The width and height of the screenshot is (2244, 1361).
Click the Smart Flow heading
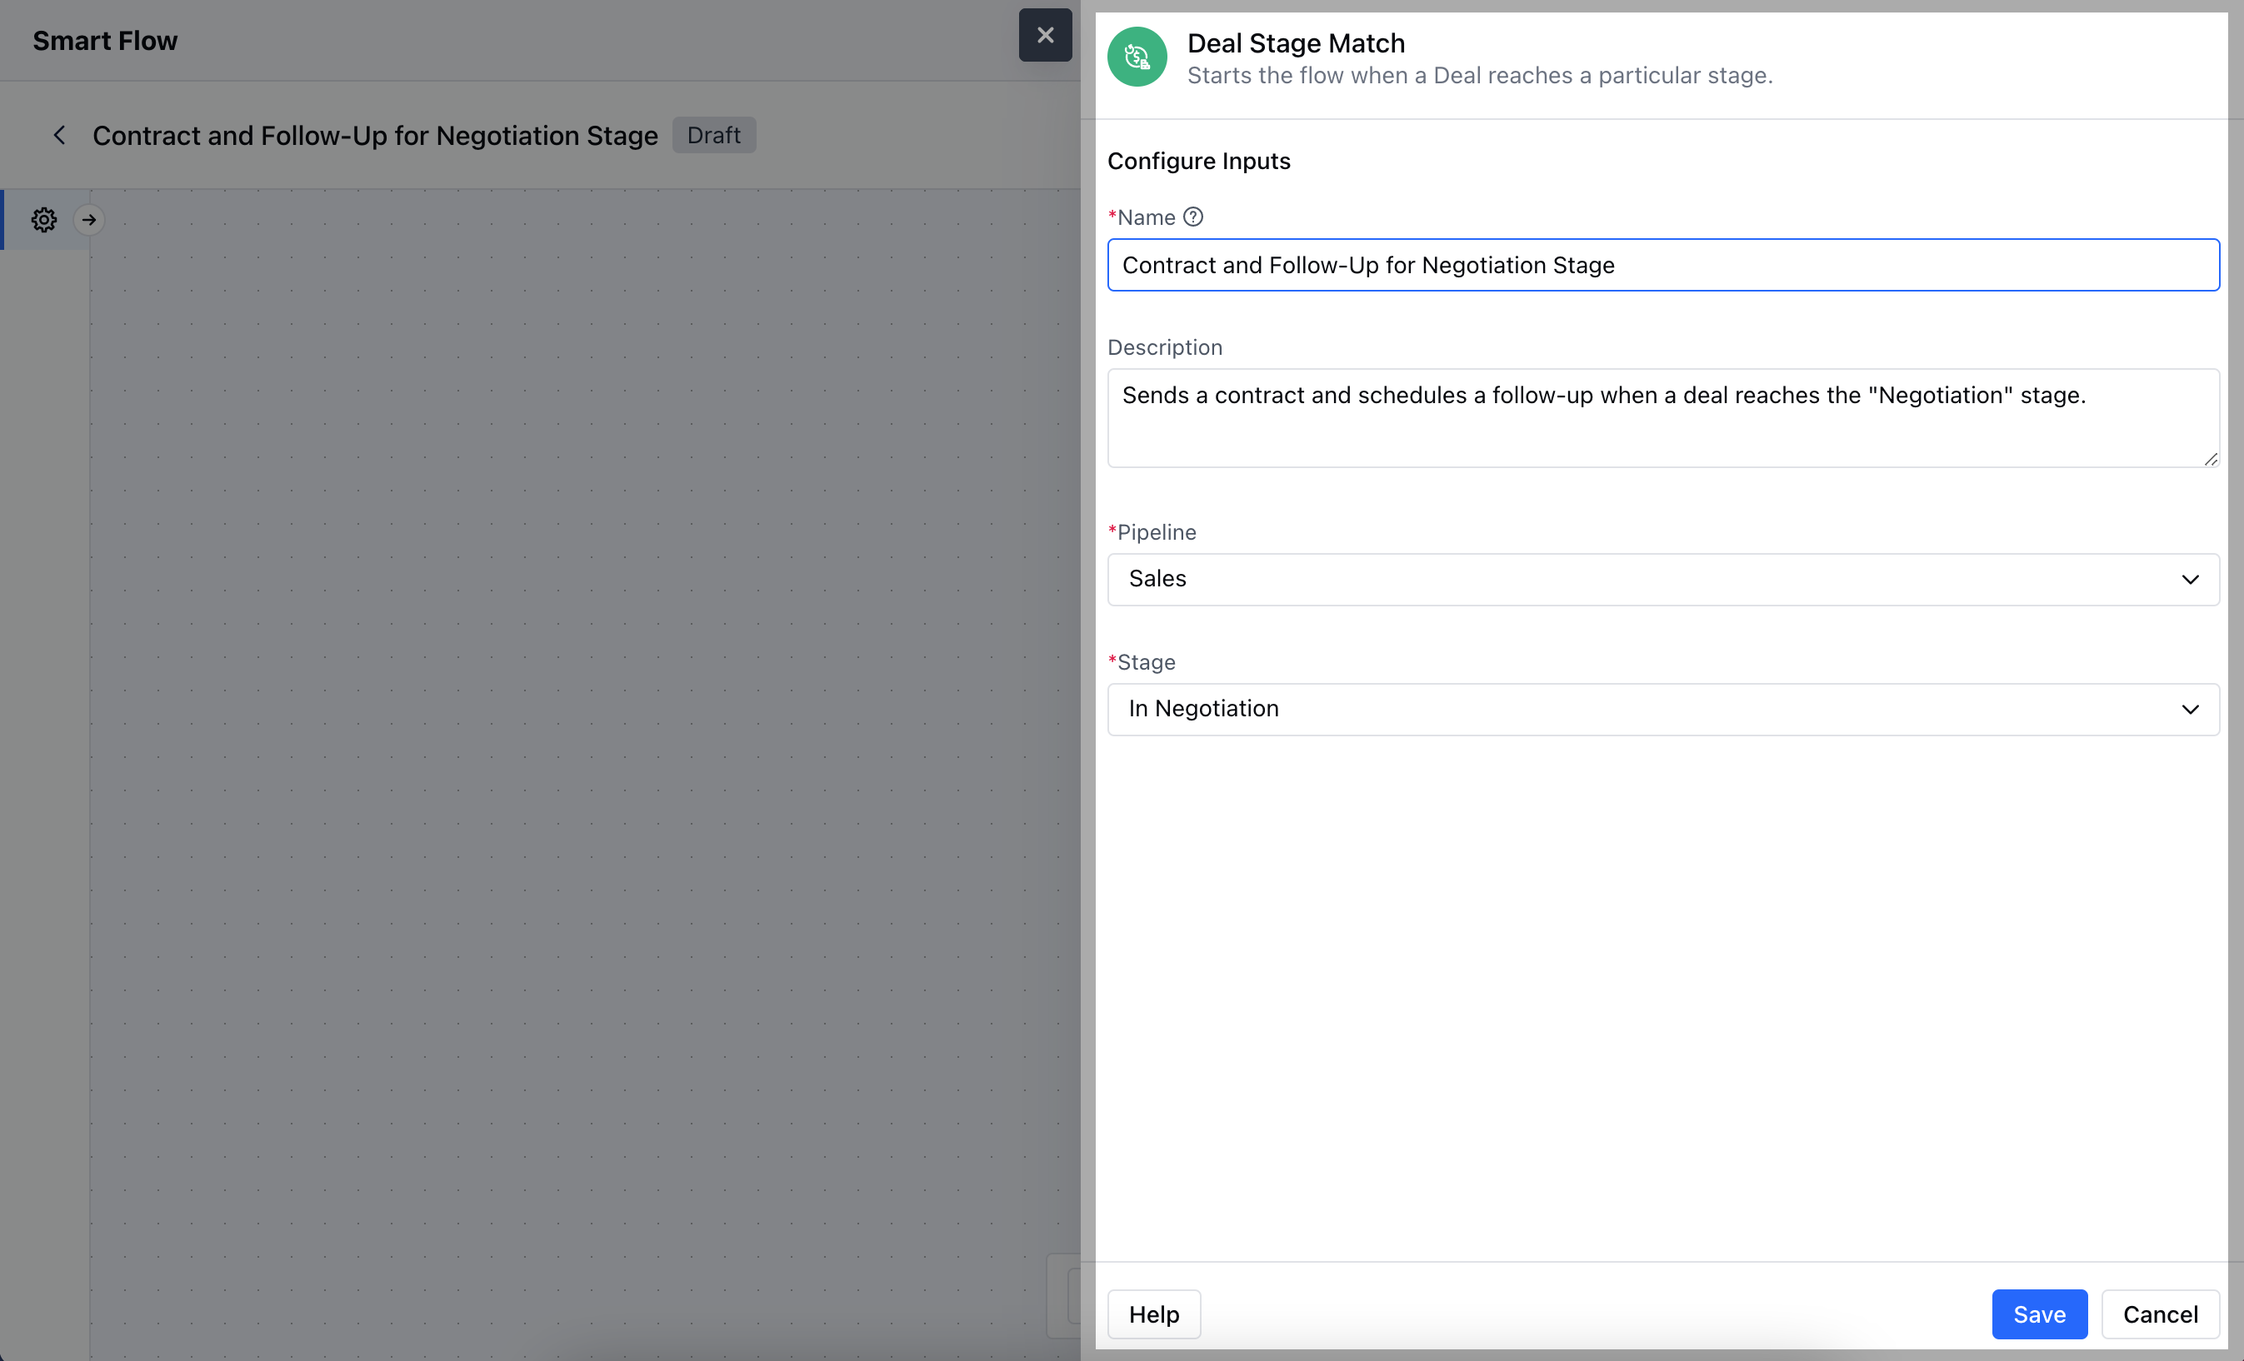(105, 41)
